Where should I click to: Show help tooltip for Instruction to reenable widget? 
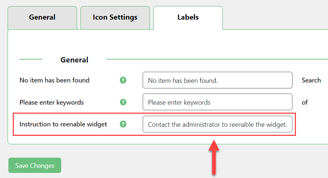pyautogui.click(x=123, y=124)
